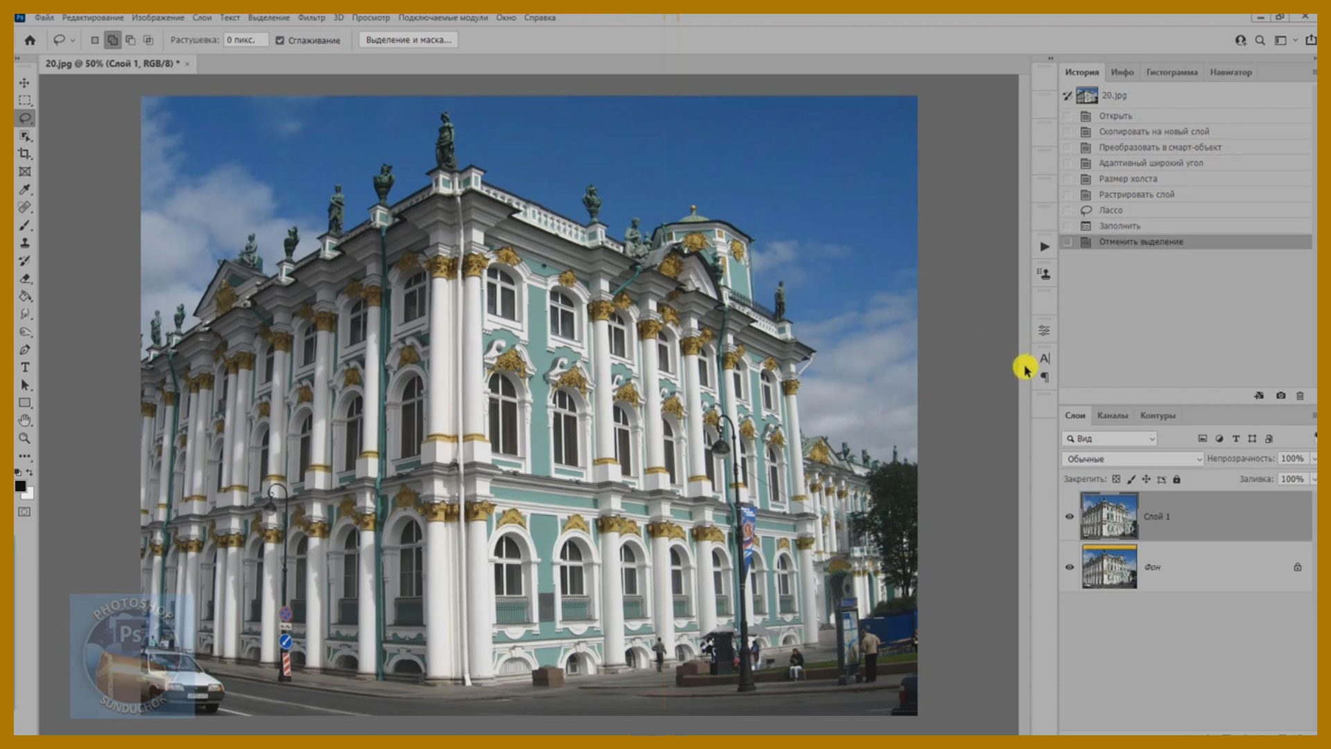Select history state Адаптивный широкий угол

[1185, 163]
